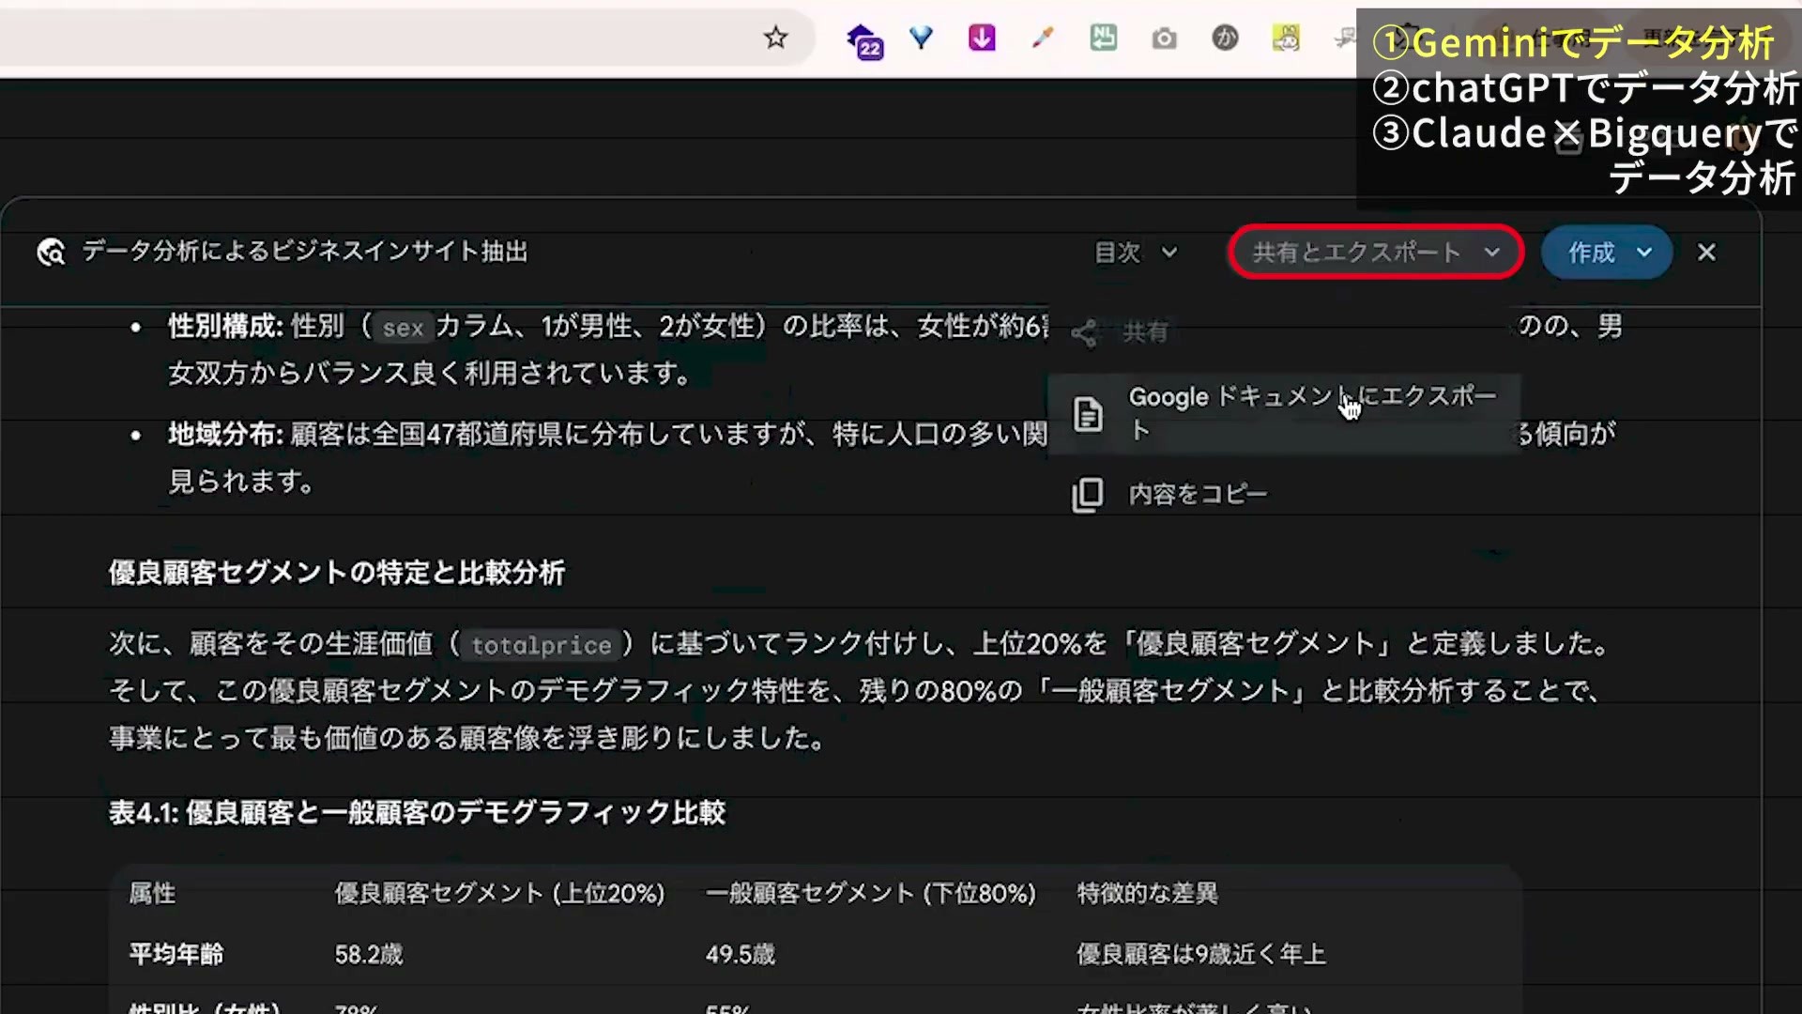This screenshot has height=1014, width=1802.
Task: Click the 属性 column header
Action: (152, 893)
